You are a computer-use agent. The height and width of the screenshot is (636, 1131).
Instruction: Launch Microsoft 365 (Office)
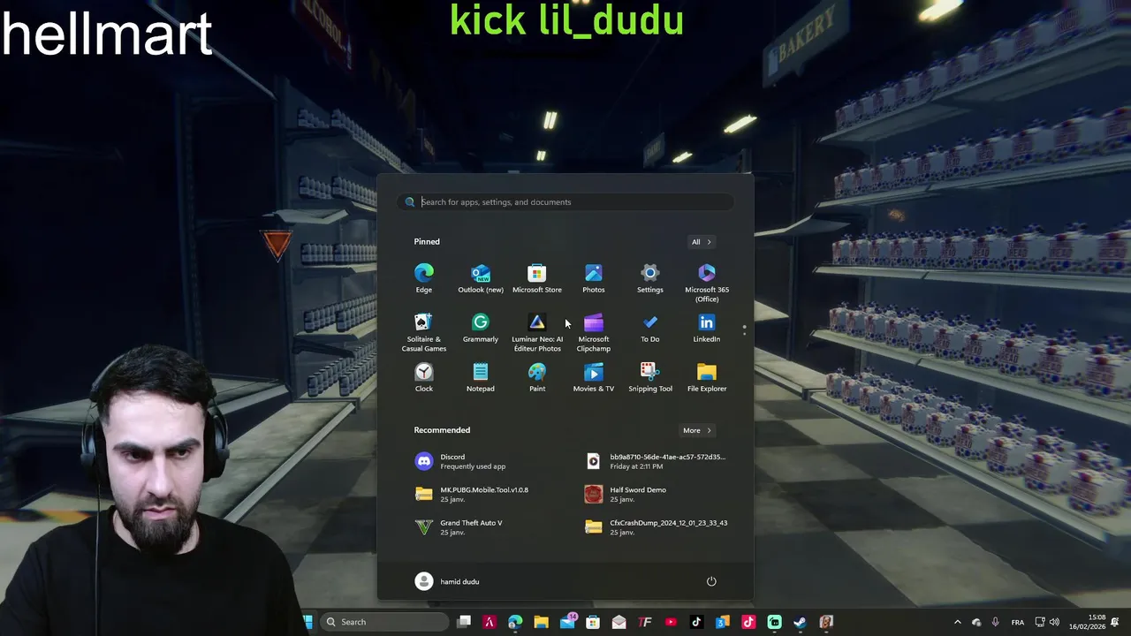(x=707, y=283)
